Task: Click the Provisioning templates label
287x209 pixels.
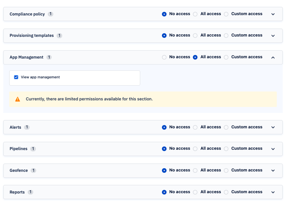Action: [32, 35]
